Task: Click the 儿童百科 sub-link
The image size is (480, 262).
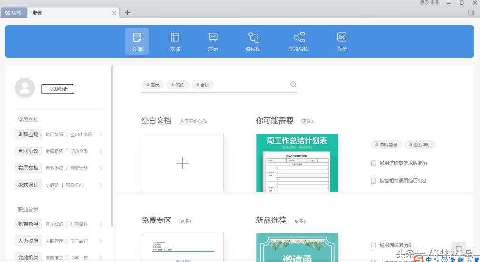Action: click(79, 224)
